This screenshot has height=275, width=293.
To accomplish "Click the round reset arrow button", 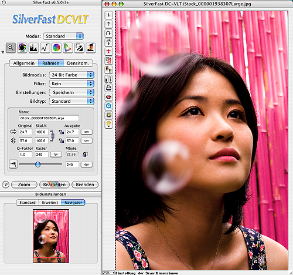I will pos(6,185).
